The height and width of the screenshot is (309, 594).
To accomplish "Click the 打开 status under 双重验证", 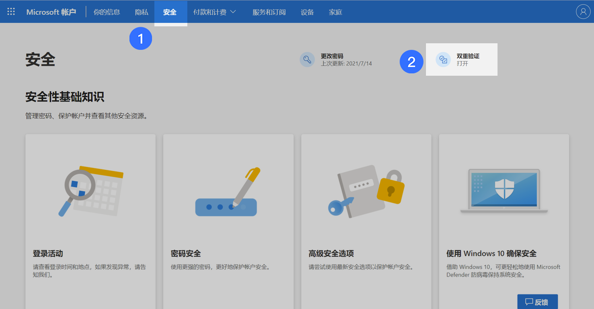I will (462, 63).
